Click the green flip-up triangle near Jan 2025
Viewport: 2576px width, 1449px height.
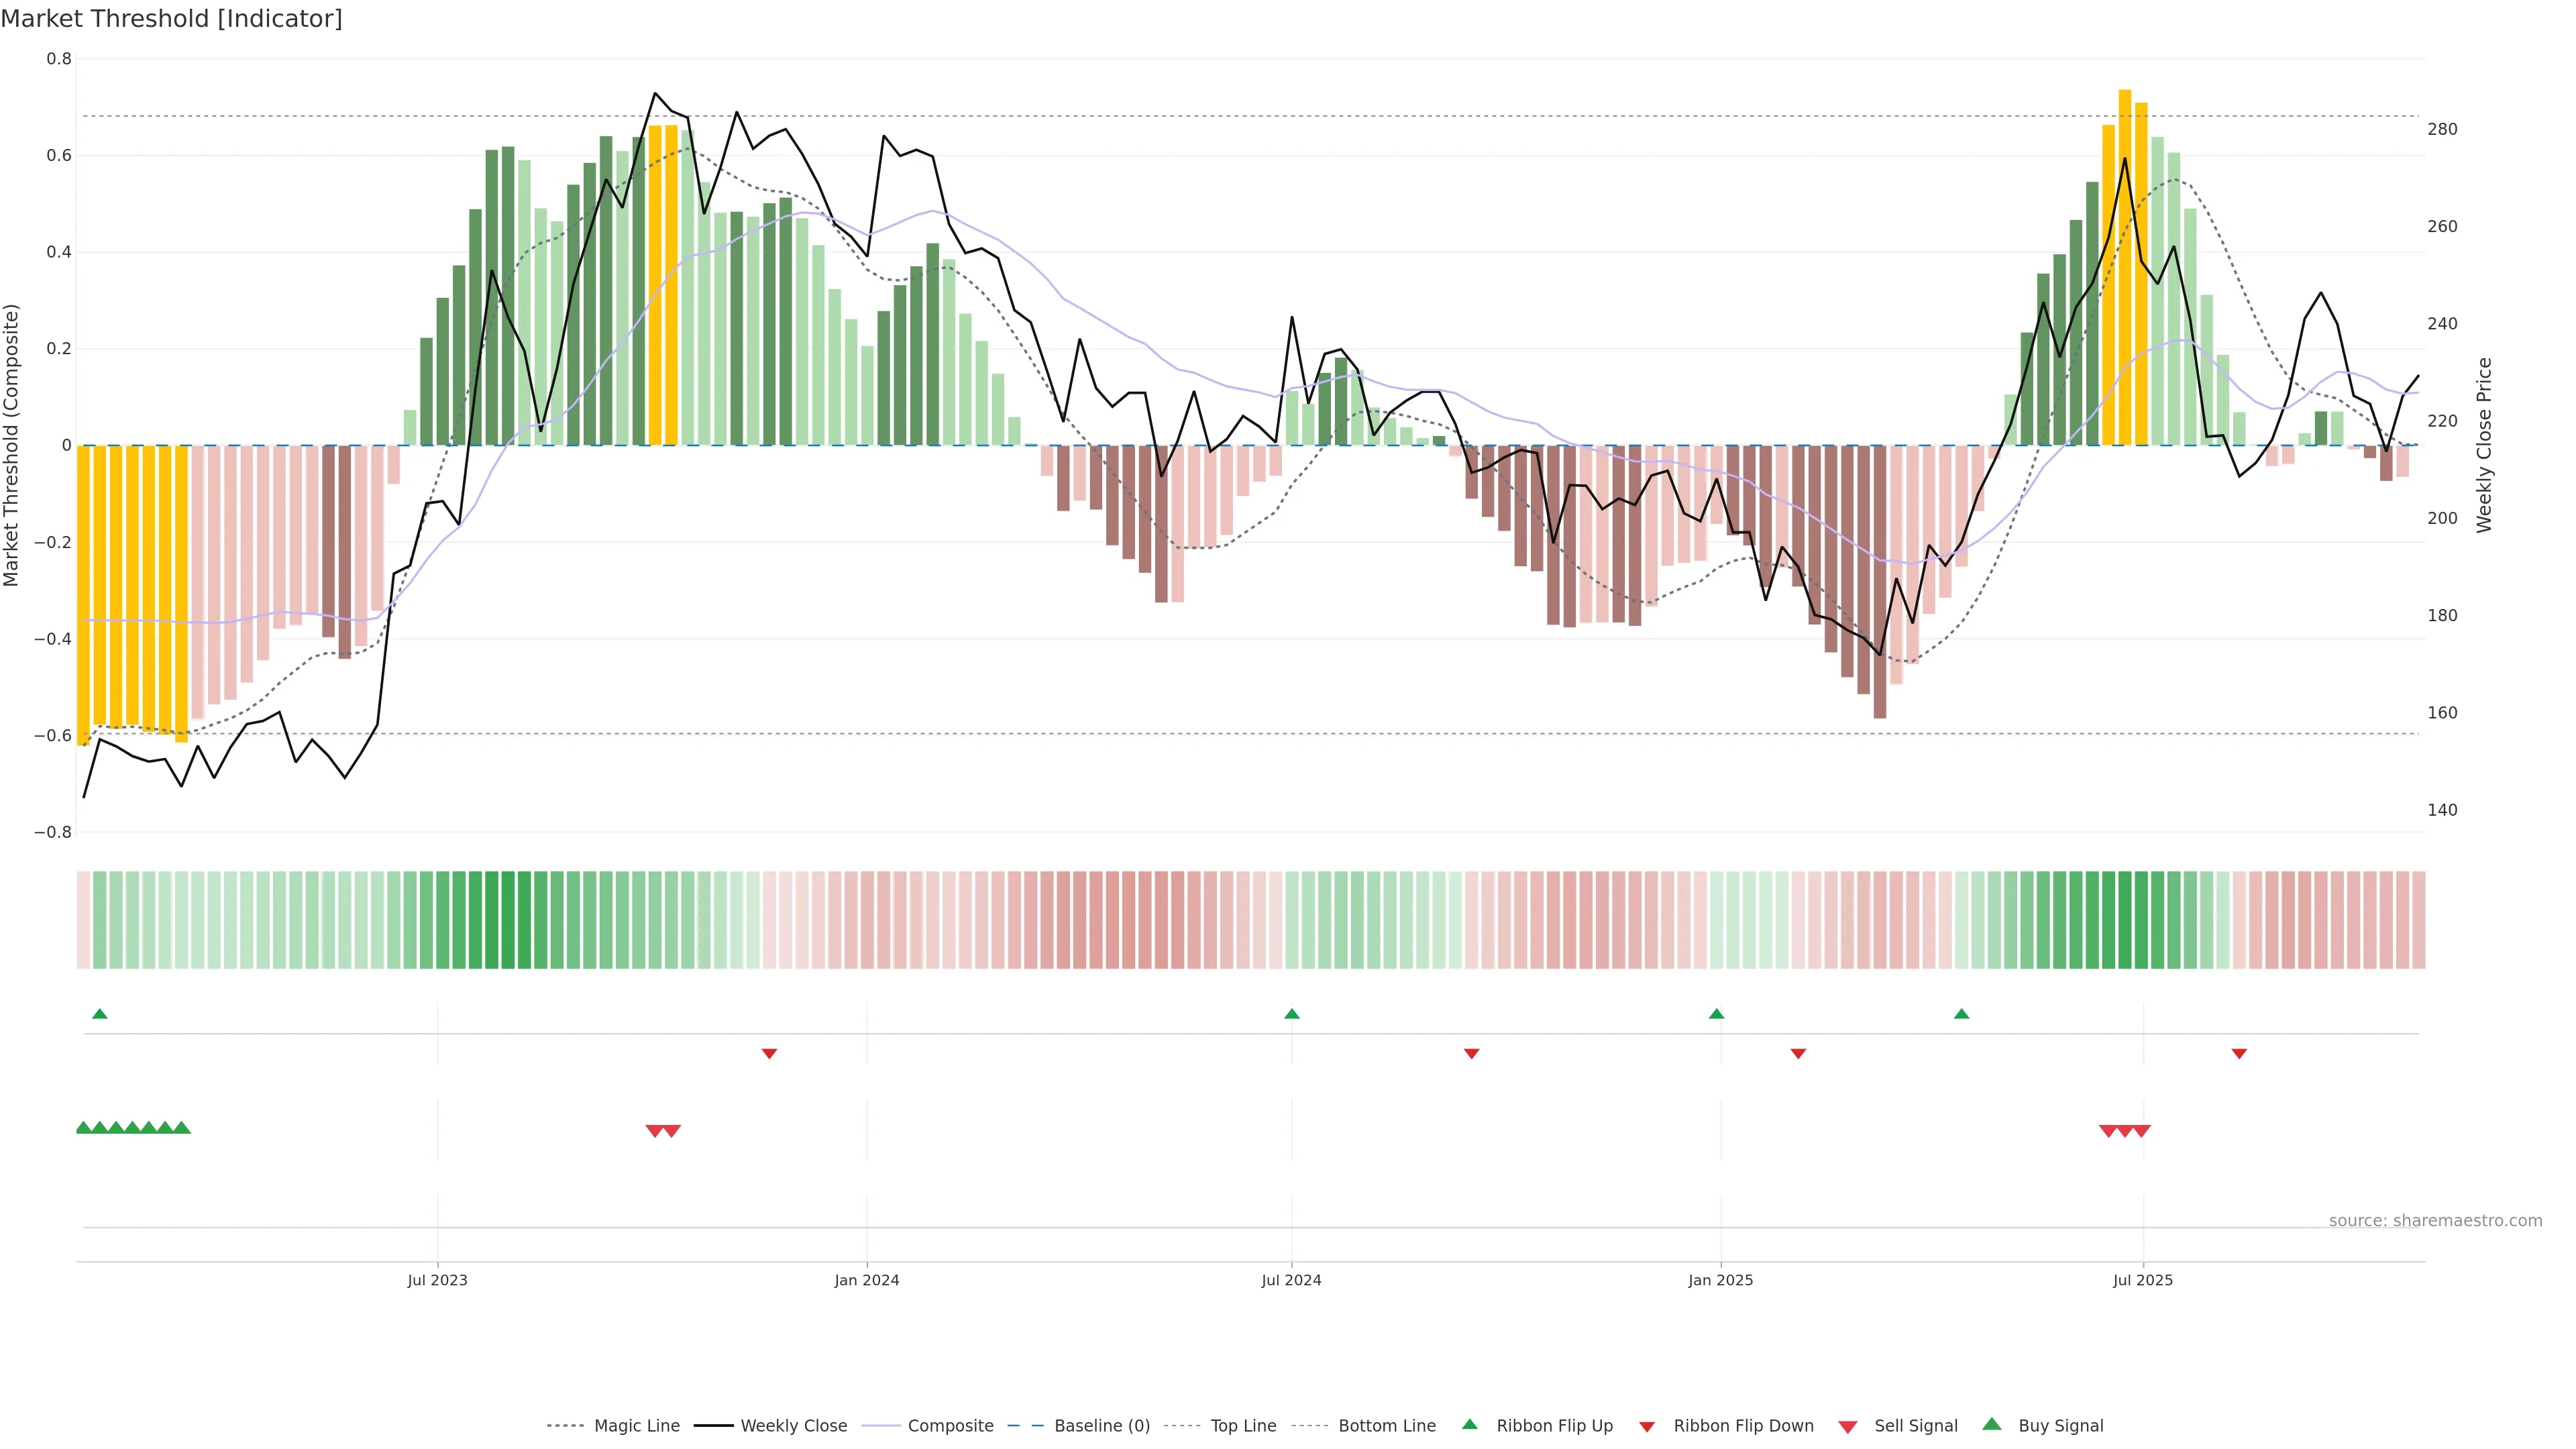pos(1717,1014)
